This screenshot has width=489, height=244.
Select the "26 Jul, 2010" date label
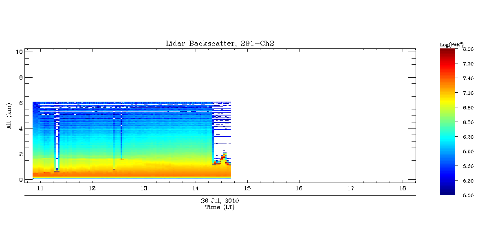tap(220, 201)
